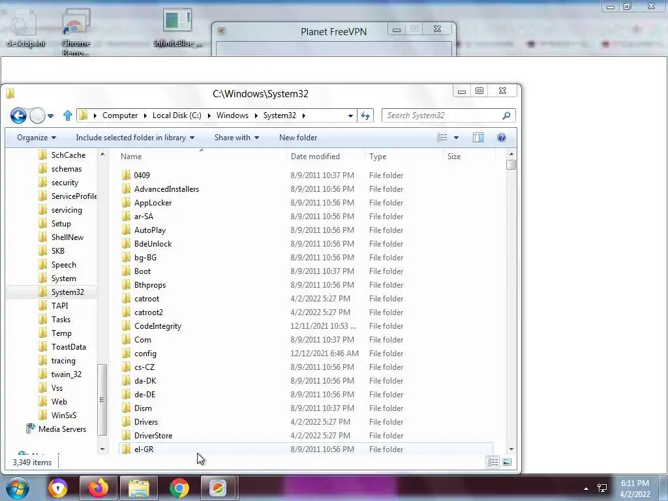Image resolution: width=668 pixels, height=501 pixels.
Task: Select the CodeIntegrity folder icon
Action: pyautogui.click(x=126, y=326)
